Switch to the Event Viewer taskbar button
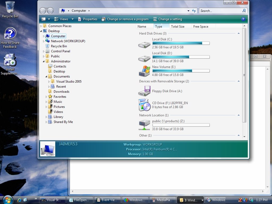The width and height of the screenshot is (272, 204). click(108, 200)
